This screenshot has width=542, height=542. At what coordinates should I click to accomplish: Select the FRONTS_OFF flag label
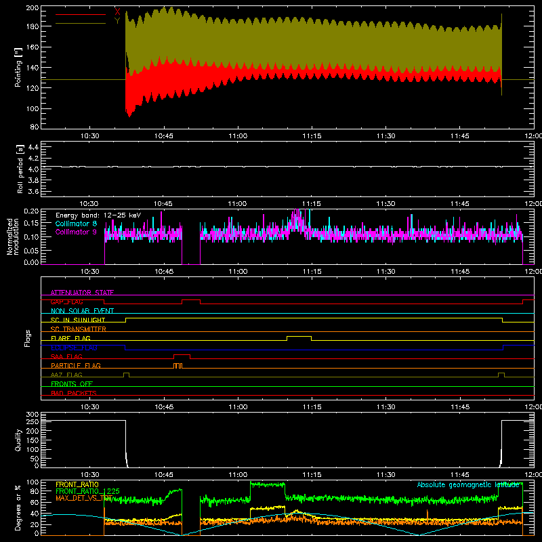click(72, 384)
